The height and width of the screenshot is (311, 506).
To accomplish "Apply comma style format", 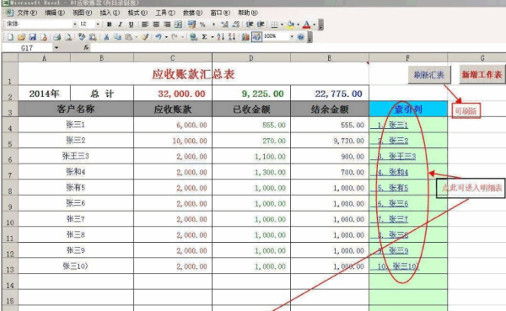I will click(213, 24).
